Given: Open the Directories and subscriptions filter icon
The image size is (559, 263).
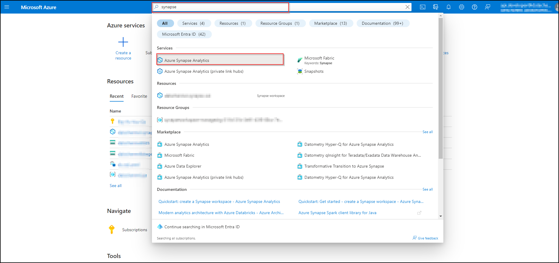Looking at the screenshot, I should pyautogui.click(x=436, y=7).
